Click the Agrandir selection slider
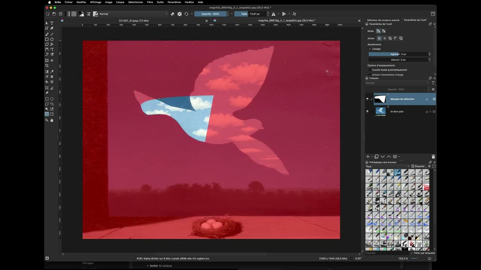Screen dimensions: 481x270 coord(398,54)
